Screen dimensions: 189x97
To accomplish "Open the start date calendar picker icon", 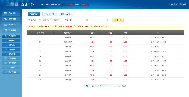I will pos(87,20).
